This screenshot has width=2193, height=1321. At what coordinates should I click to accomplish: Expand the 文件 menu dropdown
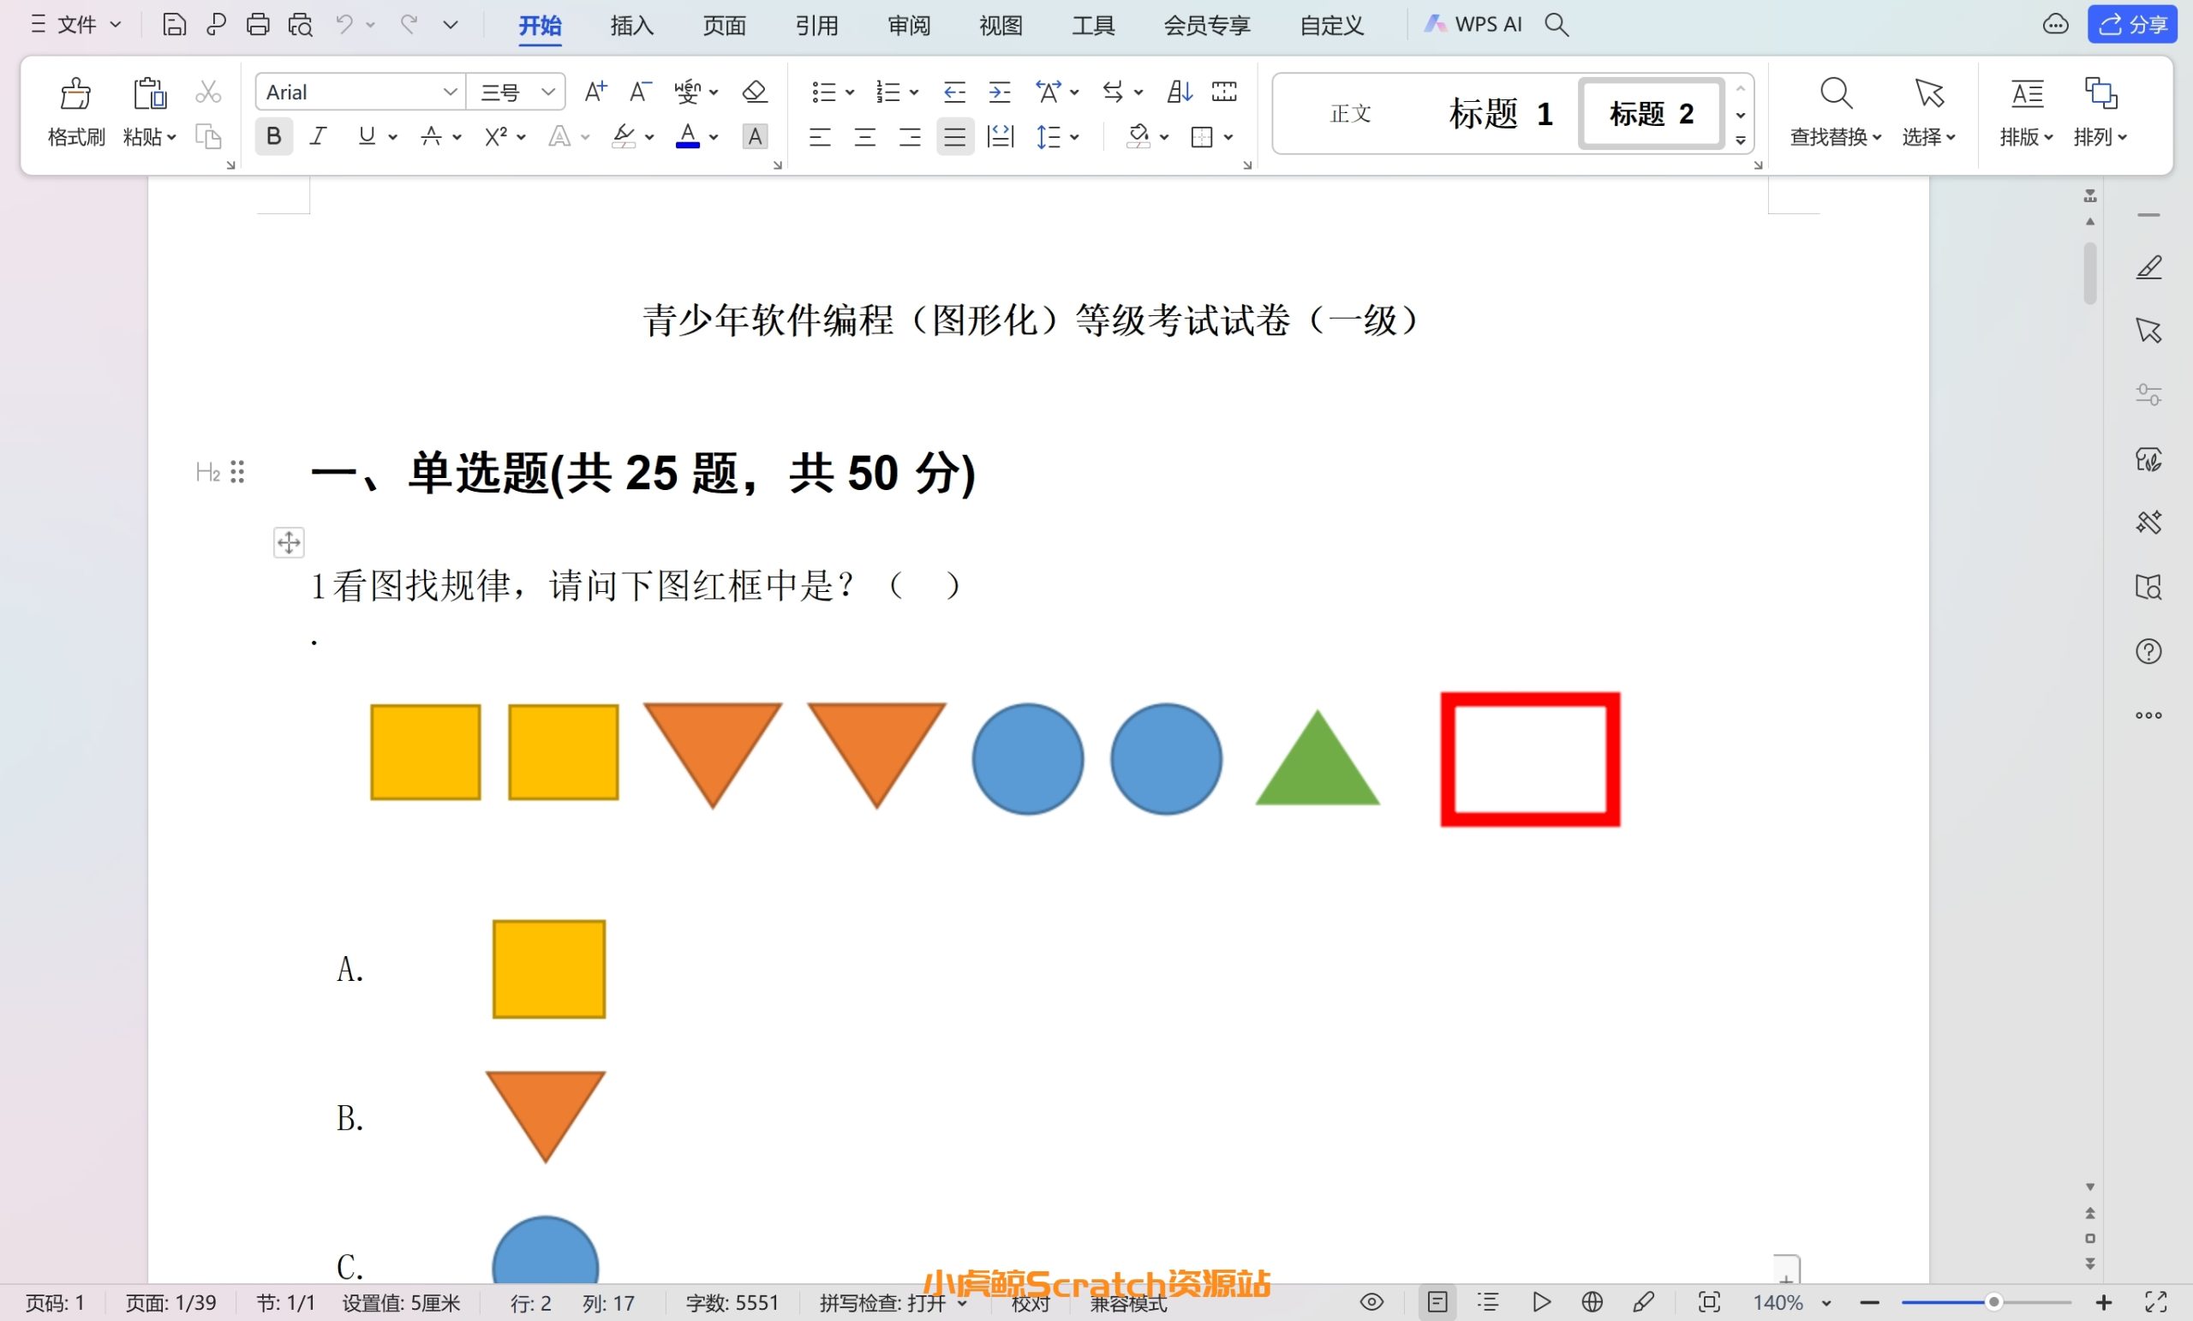(x=75, y=25)
